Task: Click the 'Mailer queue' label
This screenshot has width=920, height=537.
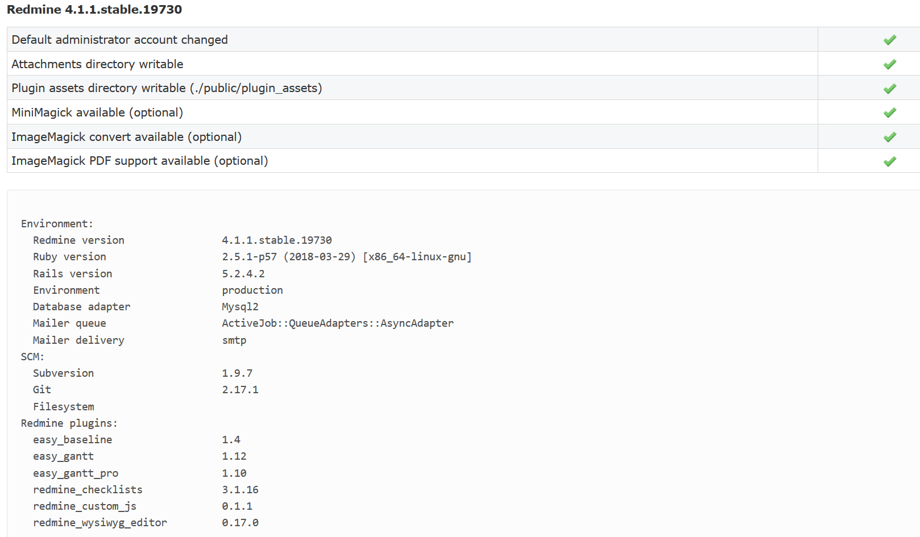Action: [69, 323]
